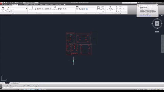
Task: Open the Plug-ins tab
Action: coord(47,5)
